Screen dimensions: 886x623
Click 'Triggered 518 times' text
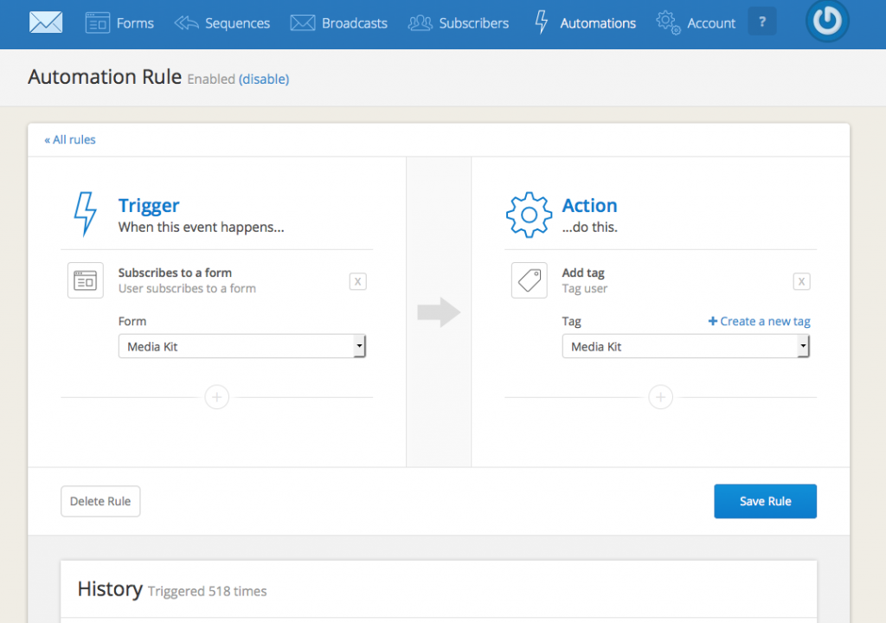coord(208,591)
